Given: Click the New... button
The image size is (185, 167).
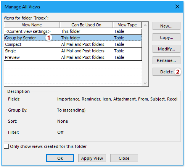Looking at the screenshot, I should [x=166, y=26].
